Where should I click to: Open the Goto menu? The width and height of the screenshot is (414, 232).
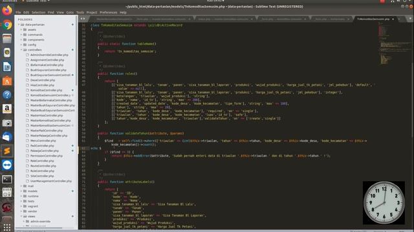tap(70, 12)
